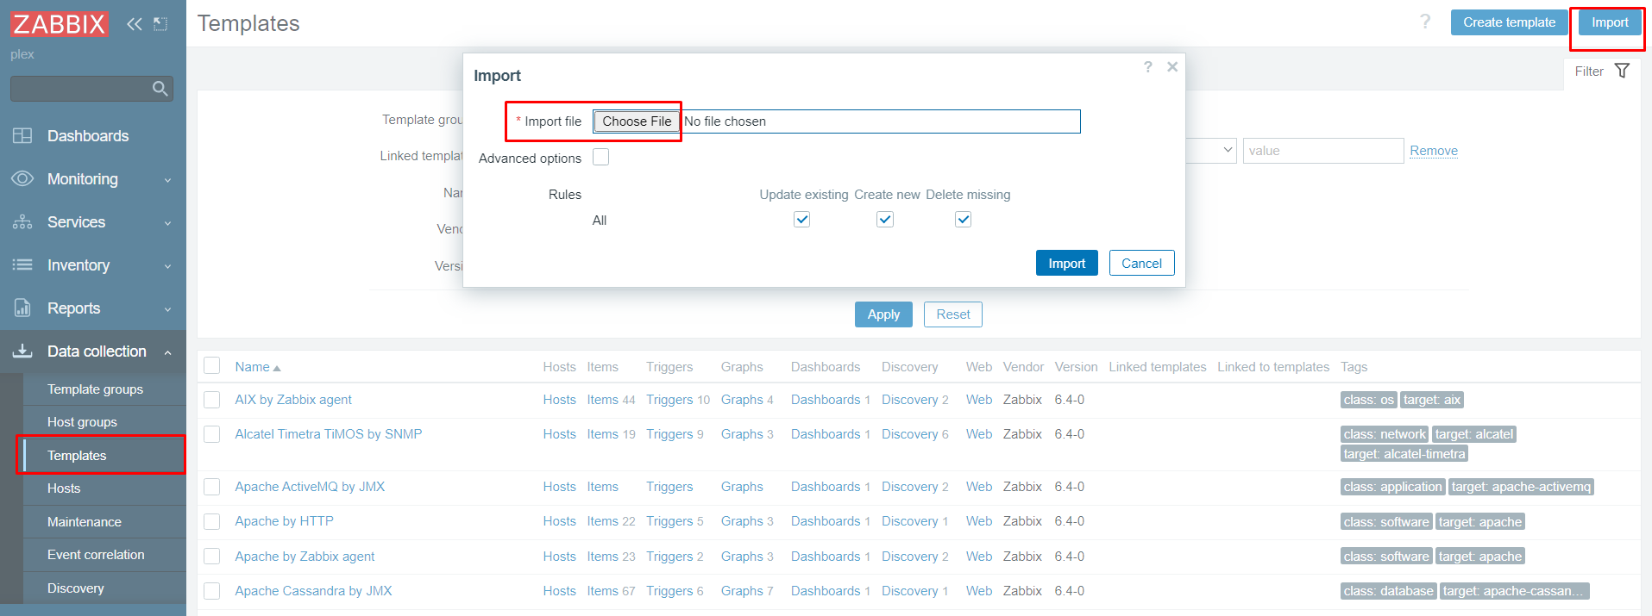Click the Zabbix logo
This screenshot has width=1652, height=616.
click(59, 24)
